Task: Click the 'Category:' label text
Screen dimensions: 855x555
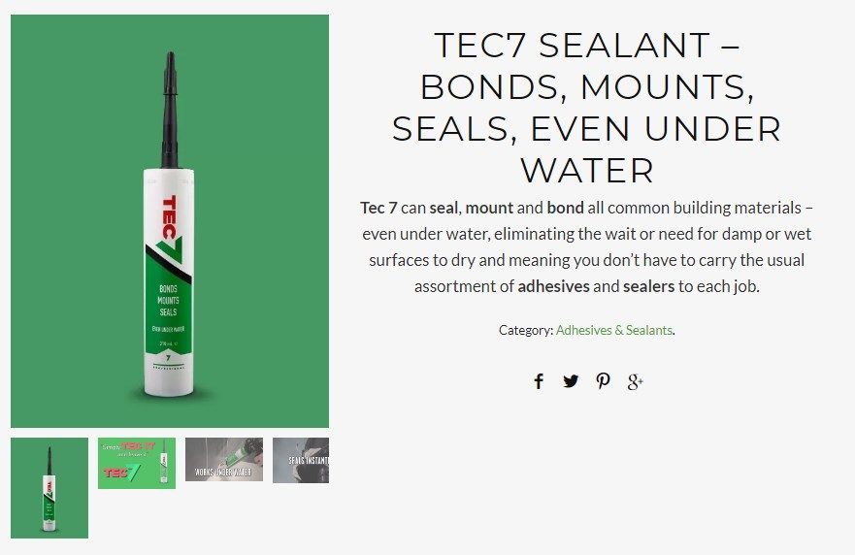Action: pos(526,330)
